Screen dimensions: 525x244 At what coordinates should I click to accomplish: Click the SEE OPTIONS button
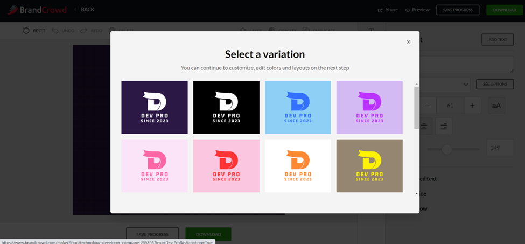[x=495, y=85]
